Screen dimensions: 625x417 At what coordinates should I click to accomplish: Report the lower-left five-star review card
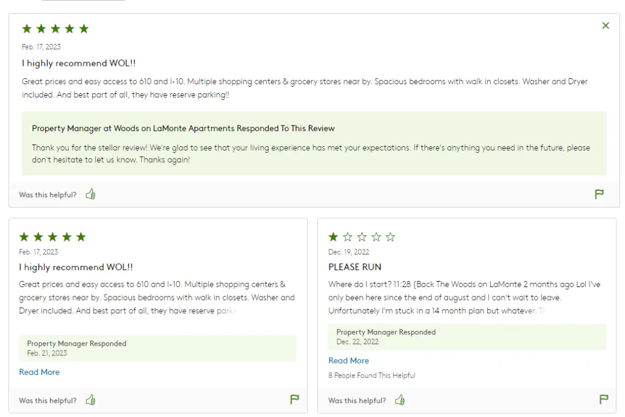click(x=294, y=400)
